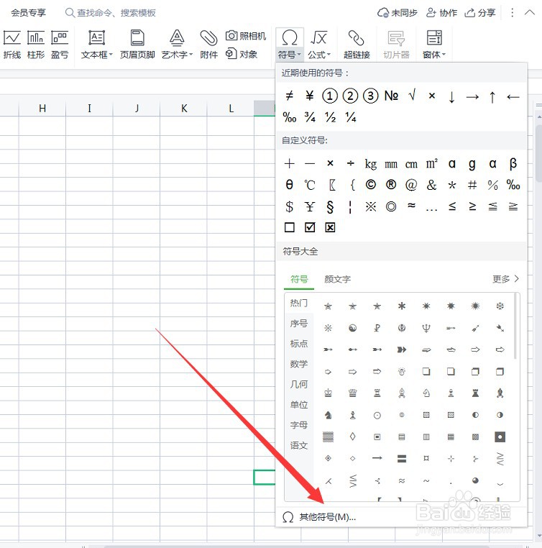This screenshot has width=542, height=548.
Task: Select the units (单位) symbol category
Action: pyautogui.click(x=299, y=405)
